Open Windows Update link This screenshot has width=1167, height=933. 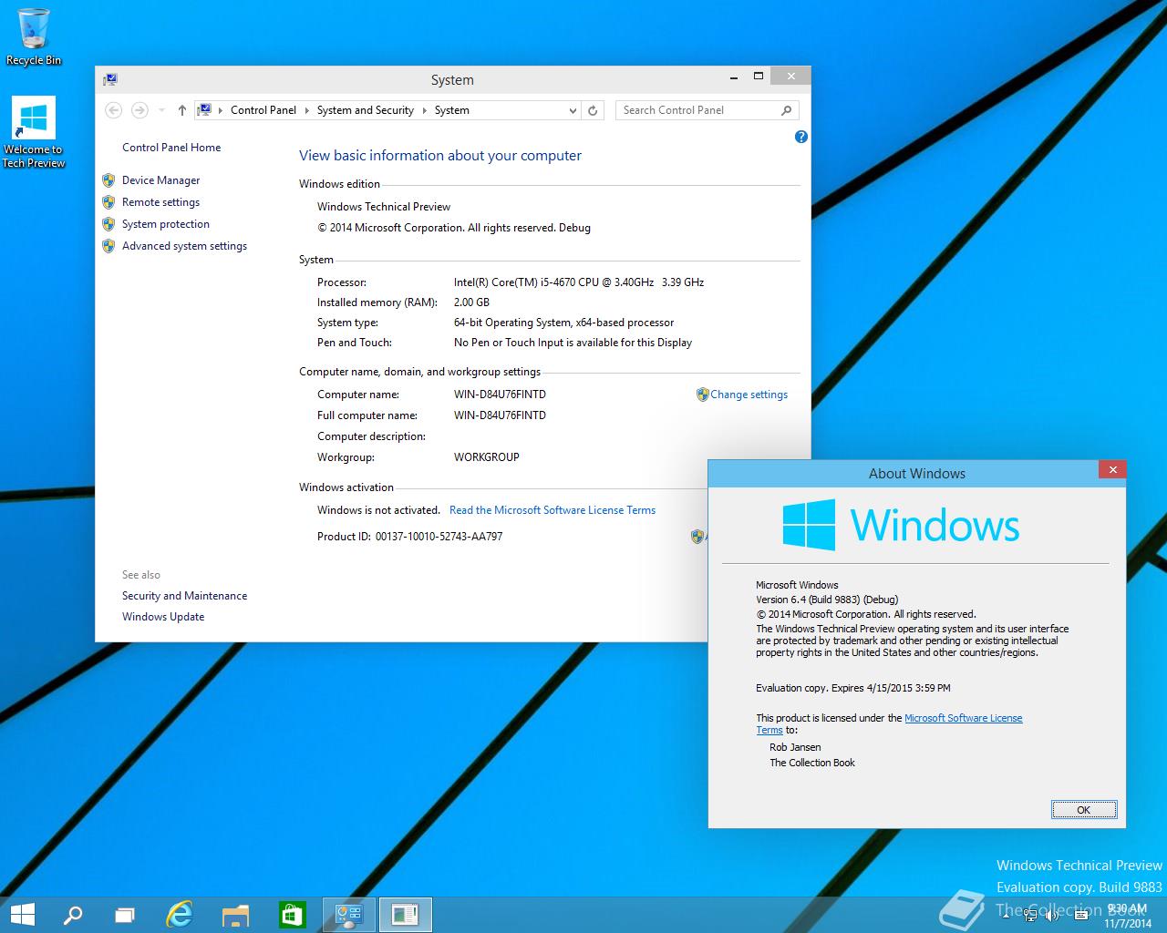point(163,617)
